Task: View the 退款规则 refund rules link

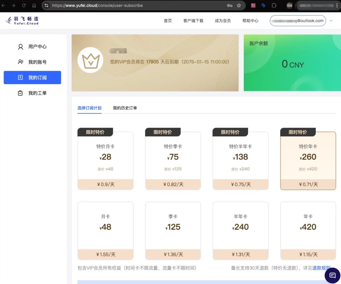Action: click(320, 268)
